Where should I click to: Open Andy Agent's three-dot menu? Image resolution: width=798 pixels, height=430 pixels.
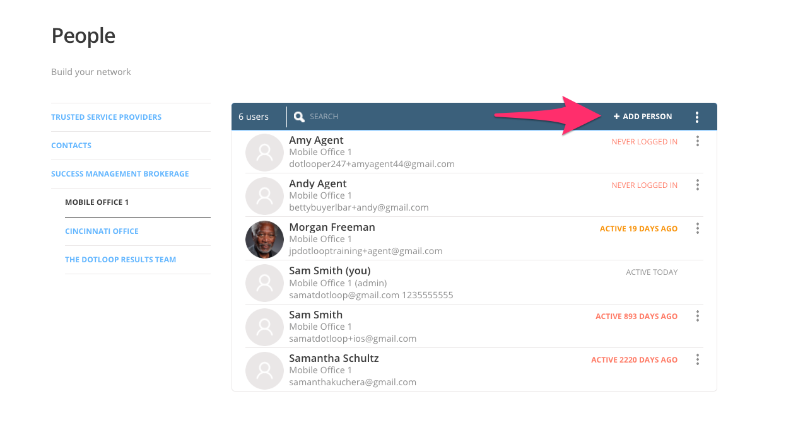[697, 185]
